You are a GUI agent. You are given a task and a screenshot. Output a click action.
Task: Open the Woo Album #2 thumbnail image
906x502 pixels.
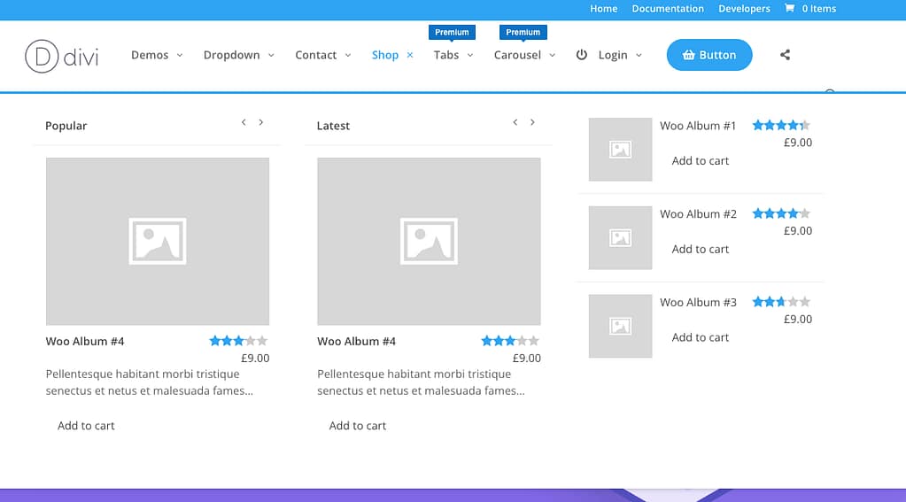pyautogui.click(x=620, y=237)
